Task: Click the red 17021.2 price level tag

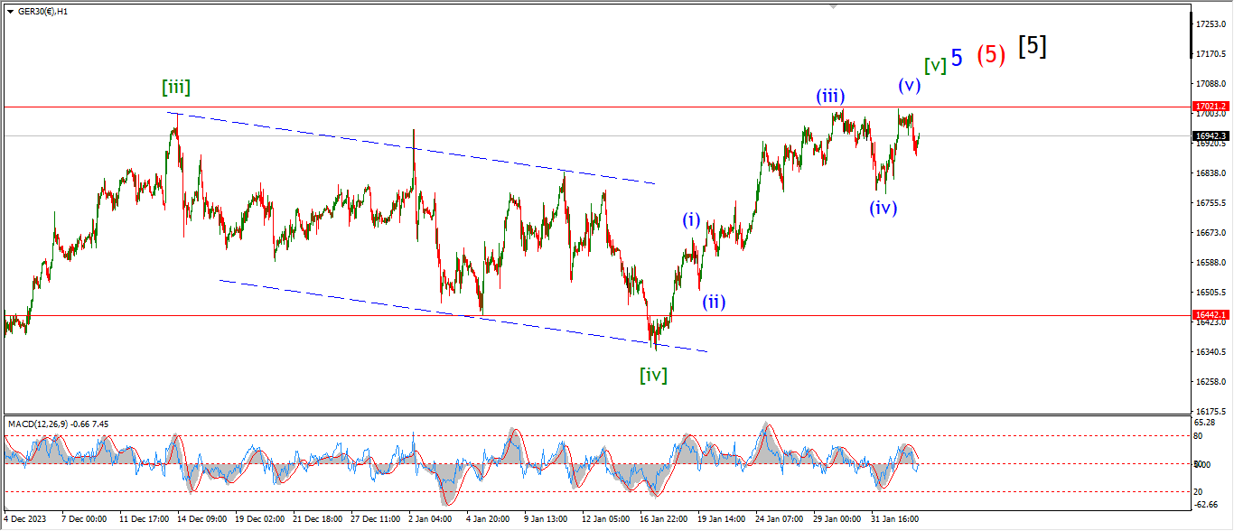Action: tap(1211, 107)
